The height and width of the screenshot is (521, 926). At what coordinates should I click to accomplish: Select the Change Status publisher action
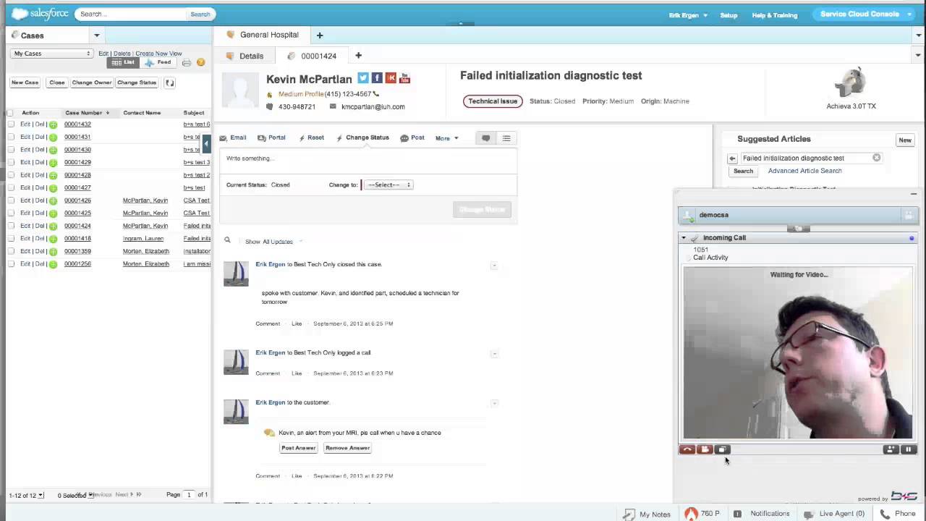tap(362, 137)
